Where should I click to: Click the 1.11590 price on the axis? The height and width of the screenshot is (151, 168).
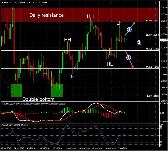coord(164,54)
